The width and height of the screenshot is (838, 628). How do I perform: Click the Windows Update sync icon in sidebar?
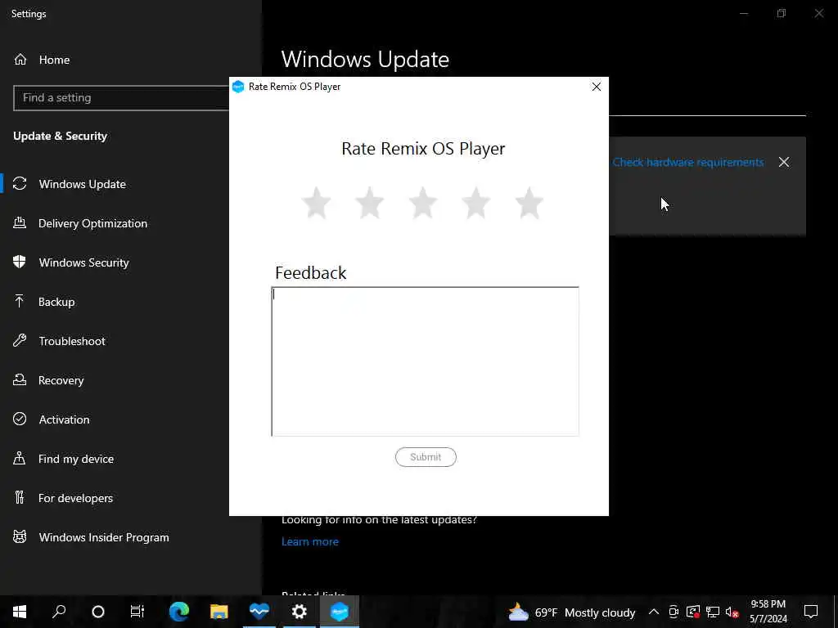click(20, 184)
